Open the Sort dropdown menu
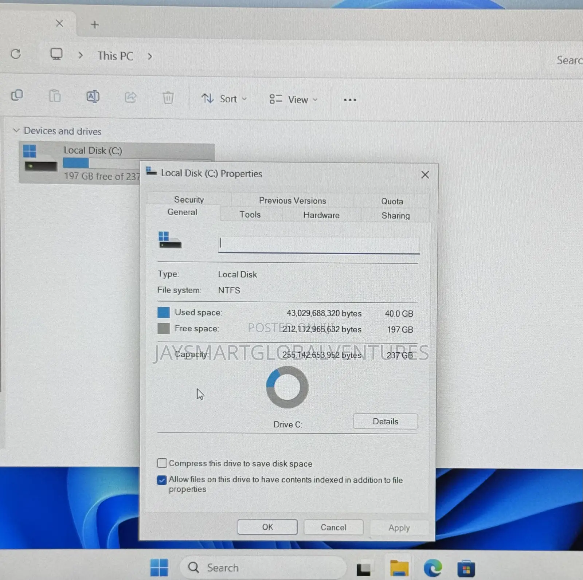The height and width of the screenshot is (580, 583). tap(224, 99)
